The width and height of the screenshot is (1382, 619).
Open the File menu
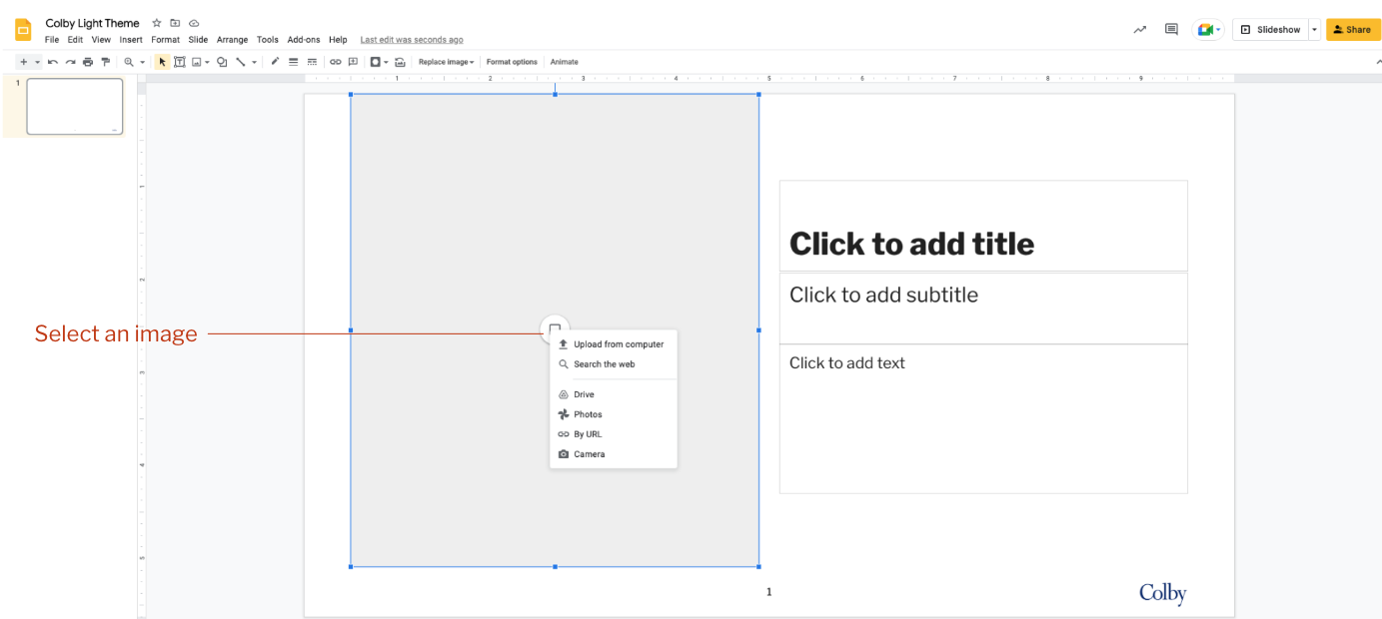(x=52, y=40)
